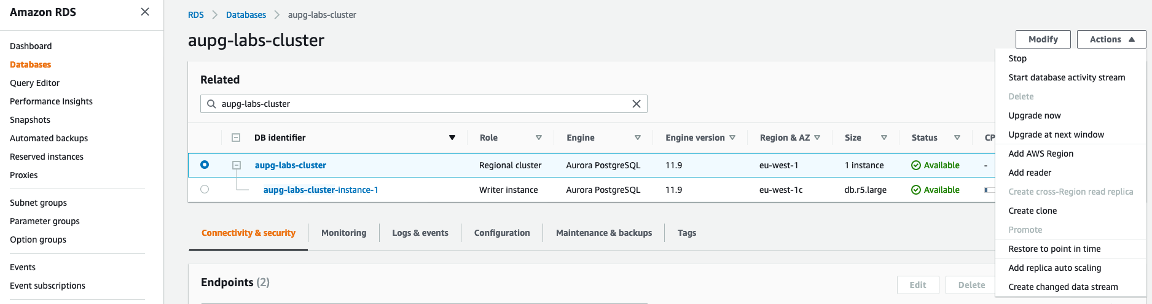Click inside the Related search field
The height and width of the screenshot is (304, 1152).
(424, 104)
